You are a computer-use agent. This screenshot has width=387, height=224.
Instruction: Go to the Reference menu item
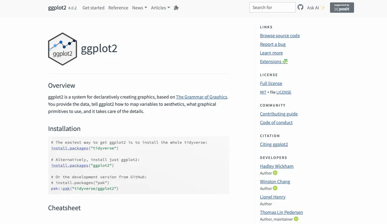tap(118, 8)
